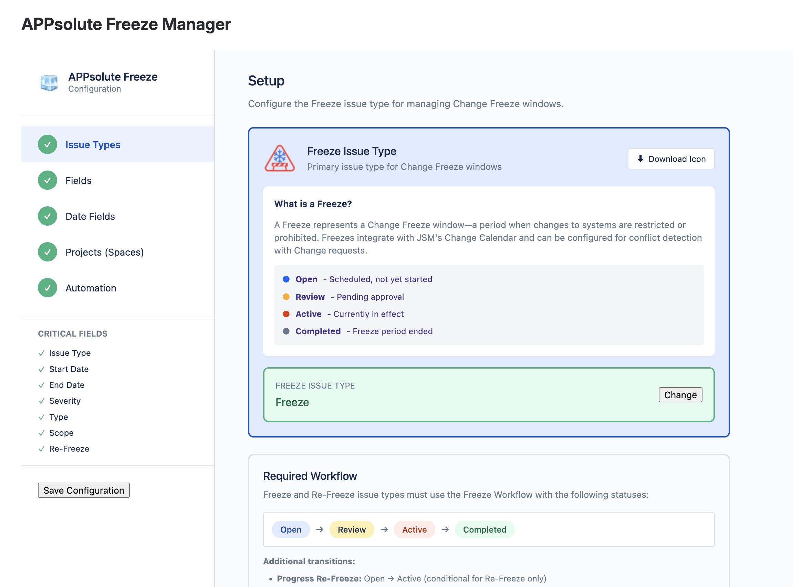
Task: Click the Review workflow status pill
Action: (x=352, y=529)
